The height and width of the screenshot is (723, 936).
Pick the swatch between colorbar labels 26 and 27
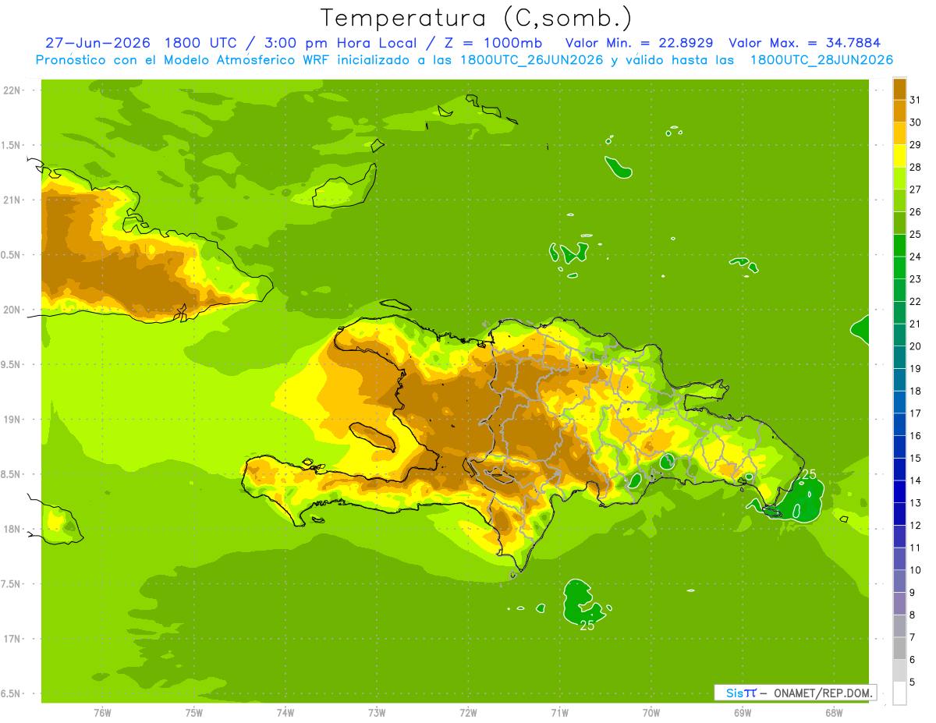click(x=899, y=200)
